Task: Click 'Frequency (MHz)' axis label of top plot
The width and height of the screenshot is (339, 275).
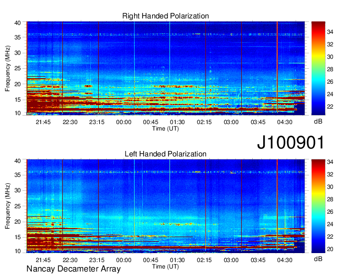Action: pyautogui.click(x=7, y=68)
